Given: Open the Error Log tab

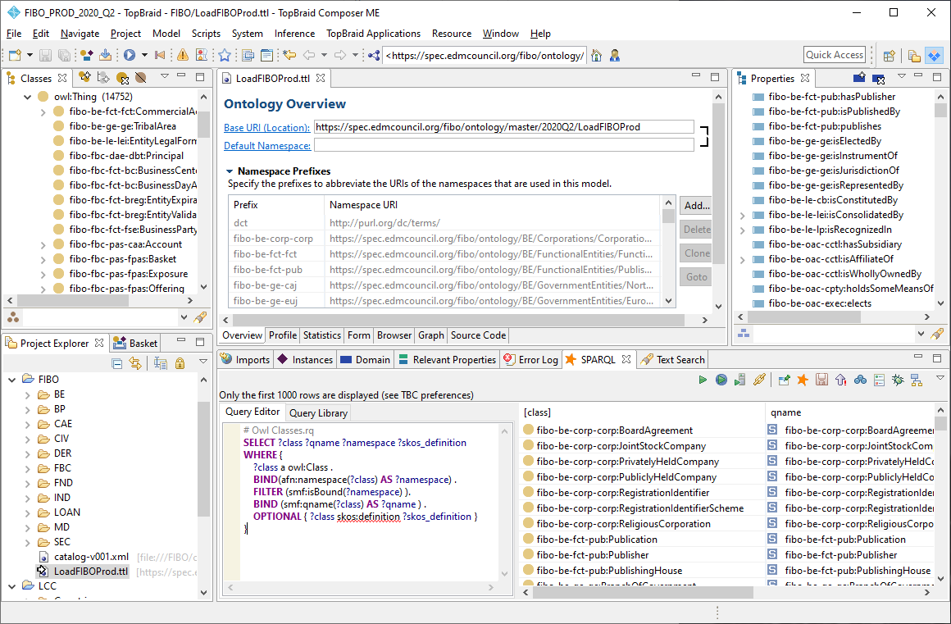Looking at the screenshot, I should (x=530, y=360).
